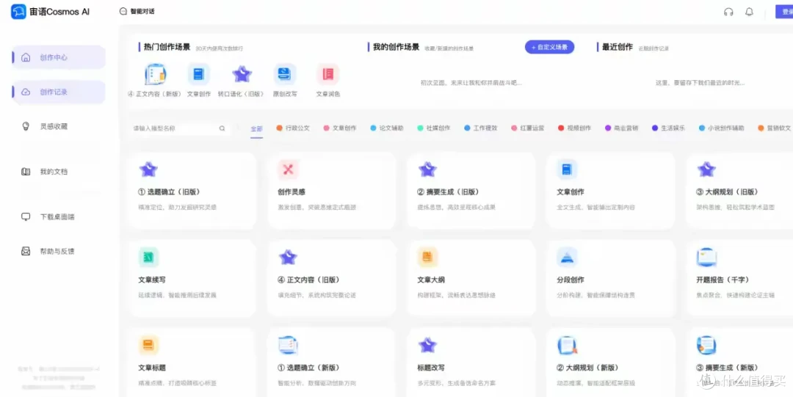793x397 pixels.
Task: Open 帮助与反馈 mail icon in sidebar
Action: pyautogui.click(x=26, y=252)
